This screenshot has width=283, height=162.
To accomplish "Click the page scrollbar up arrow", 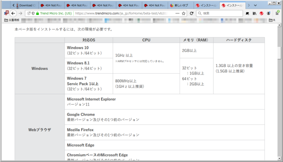I will [x=279, y=25].
